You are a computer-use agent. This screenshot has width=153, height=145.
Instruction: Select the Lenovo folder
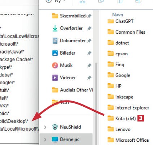pos(119,129)
